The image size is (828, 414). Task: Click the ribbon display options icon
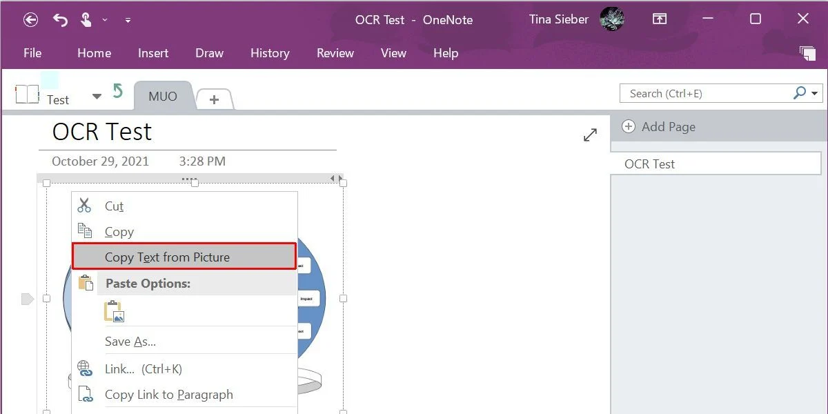(660, 19)
